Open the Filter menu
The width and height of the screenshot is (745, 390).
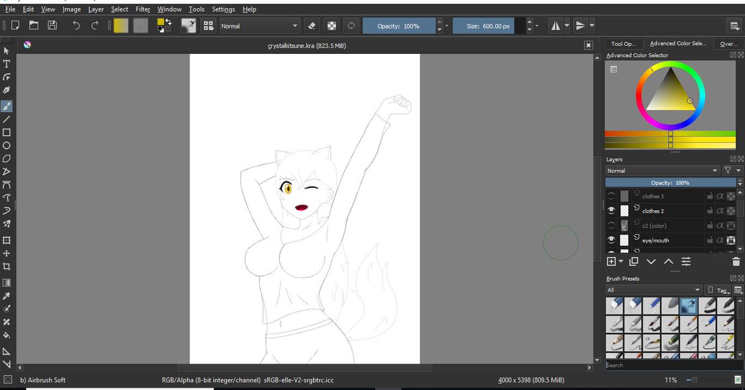[x=143, y=9]
